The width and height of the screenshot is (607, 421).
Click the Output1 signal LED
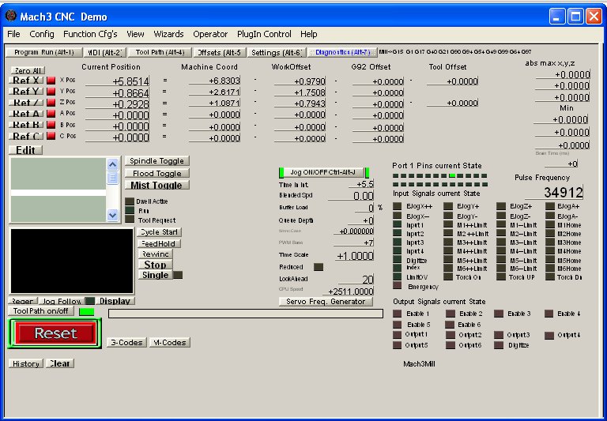point(398,335)
